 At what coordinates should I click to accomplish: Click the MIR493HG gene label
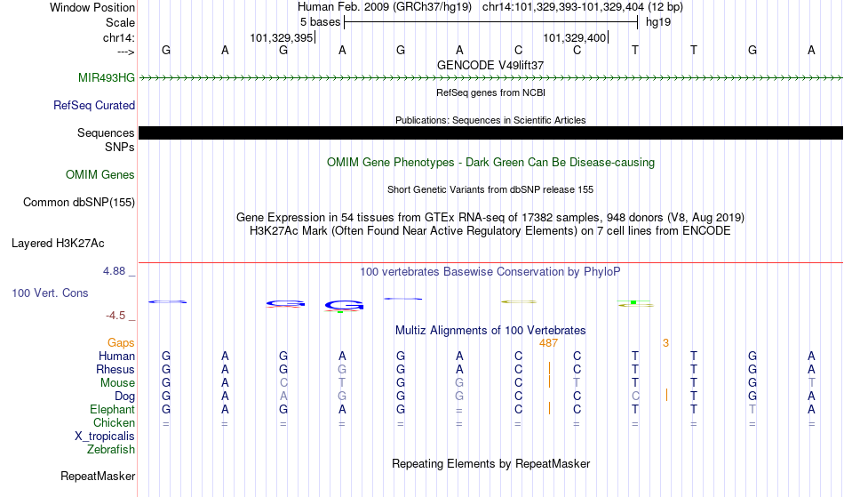click(x=106, y=77)
